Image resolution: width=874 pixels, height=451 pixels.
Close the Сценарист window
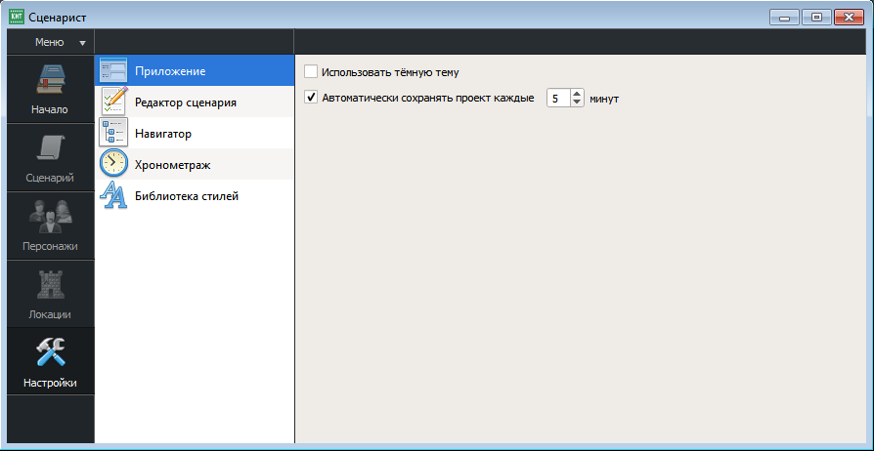tap(849, 18)
